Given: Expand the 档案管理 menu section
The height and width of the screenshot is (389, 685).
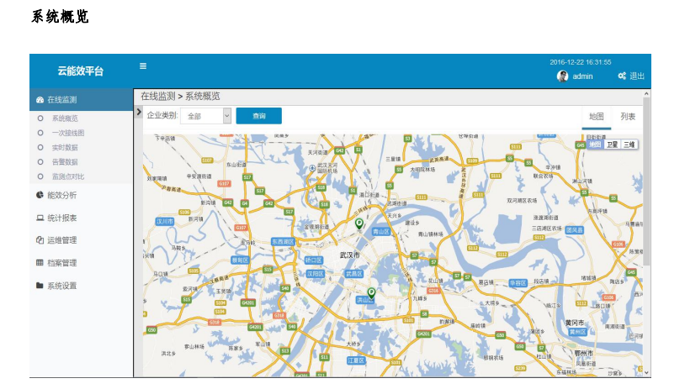Looking at the screenshot, I should click(82, 263).
